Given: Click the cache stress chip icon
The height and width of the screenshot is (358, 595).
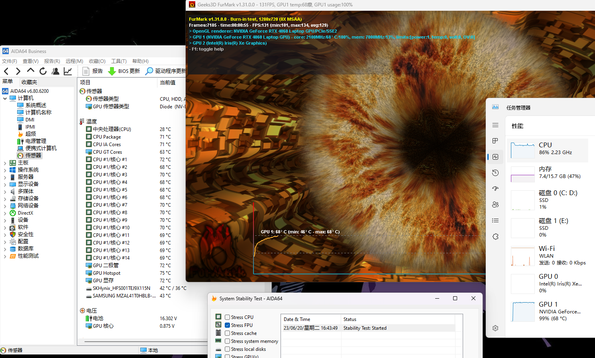Looking at the screenshot, I should pos(218,333).
